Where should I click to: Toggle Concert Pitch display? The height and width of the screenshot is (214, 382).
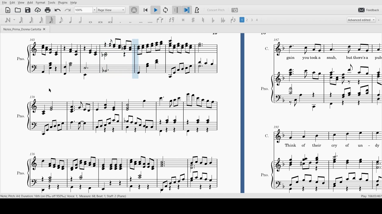point(216,10)
